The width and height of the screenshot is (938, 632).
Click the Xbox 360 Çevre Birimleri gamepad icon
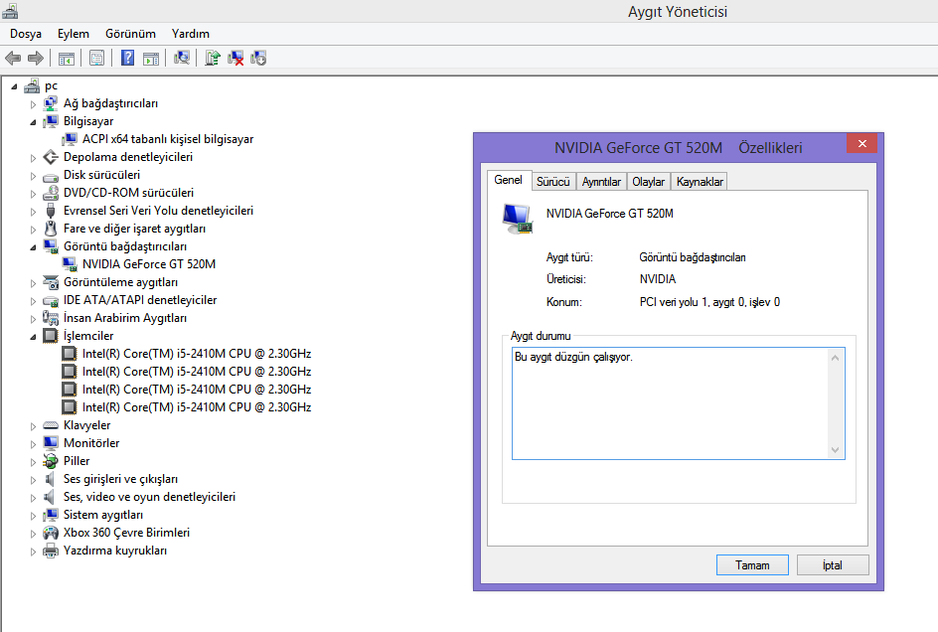click(51, 533)
